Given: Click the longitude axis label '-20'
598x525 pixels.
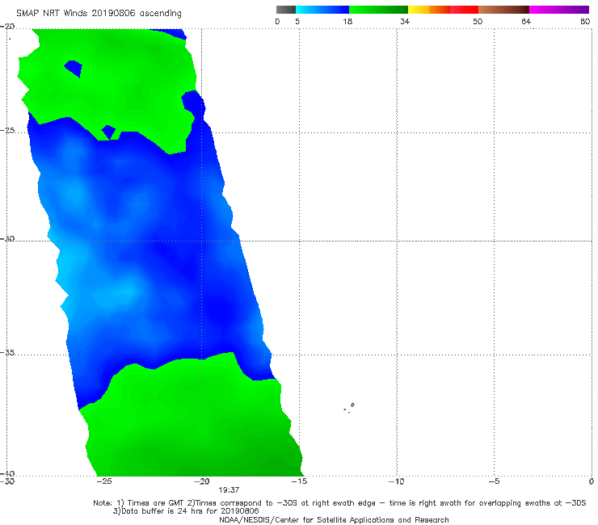Looking at the screenshot, I should pos(201,481).
